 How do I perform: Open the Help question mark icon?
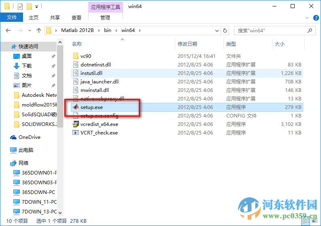pyautogui.click(x=316, y=18)
